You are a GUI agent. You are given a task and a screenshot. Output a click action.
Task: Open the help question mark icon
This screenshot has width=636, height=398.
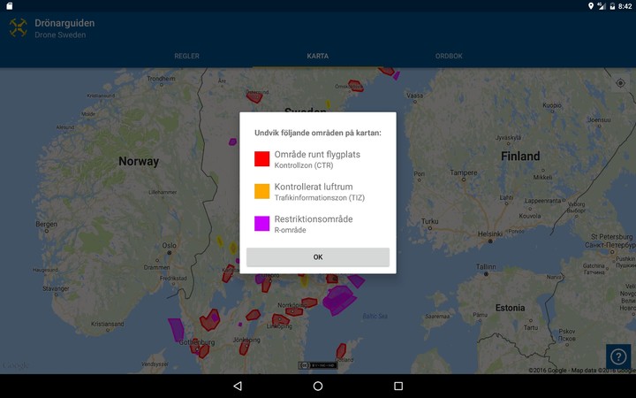point(618,356)
